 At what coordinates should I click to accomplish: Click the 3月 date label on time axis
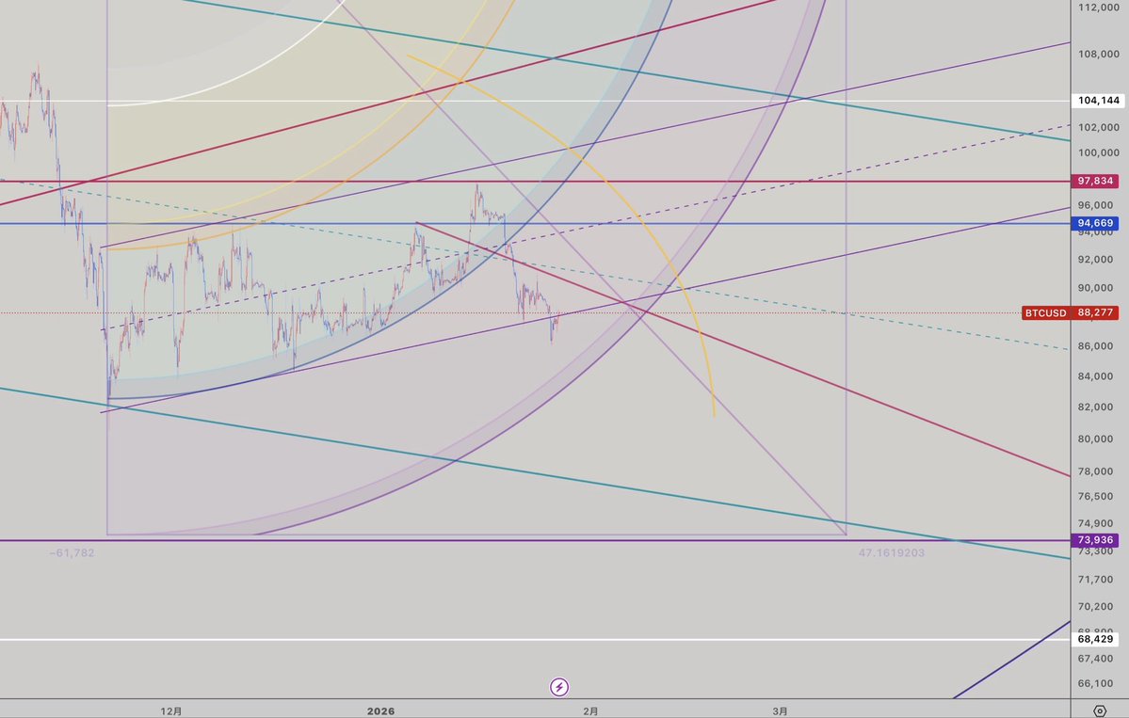pos(780,710)
